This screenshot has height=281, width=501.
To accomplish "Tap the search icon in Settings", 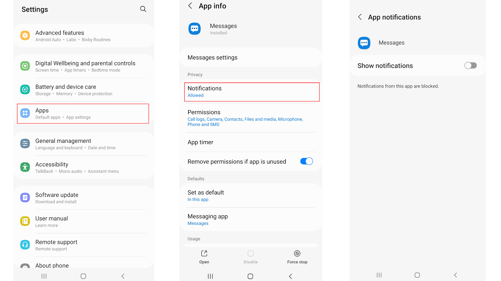I will coord(143,9).
